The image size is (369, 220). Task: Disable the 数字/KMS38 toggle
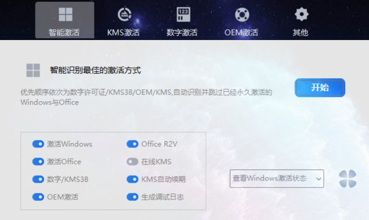click(38, 179)
